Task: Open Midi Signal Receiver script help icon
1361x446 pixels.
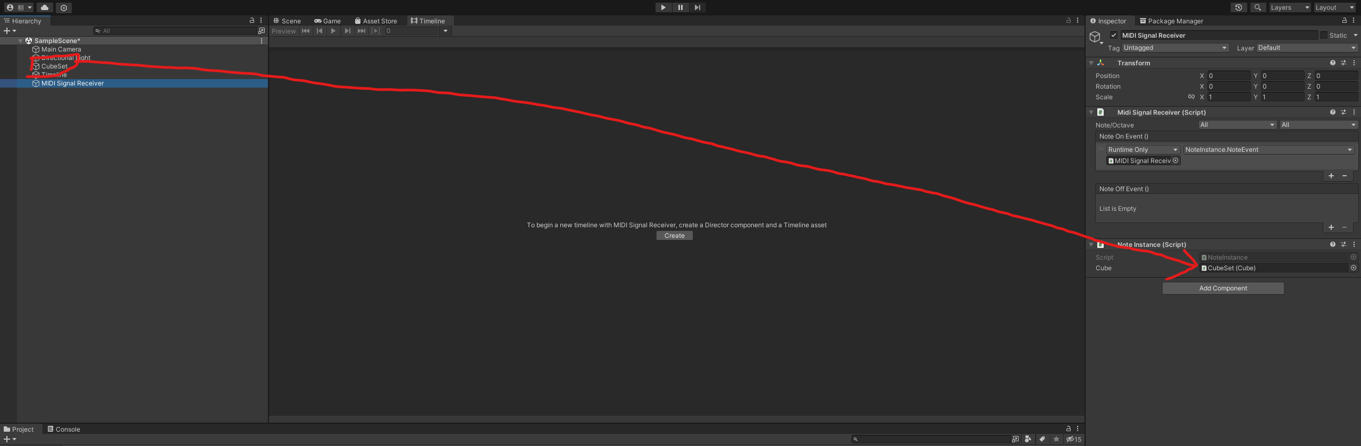Action: [1333, 112]
